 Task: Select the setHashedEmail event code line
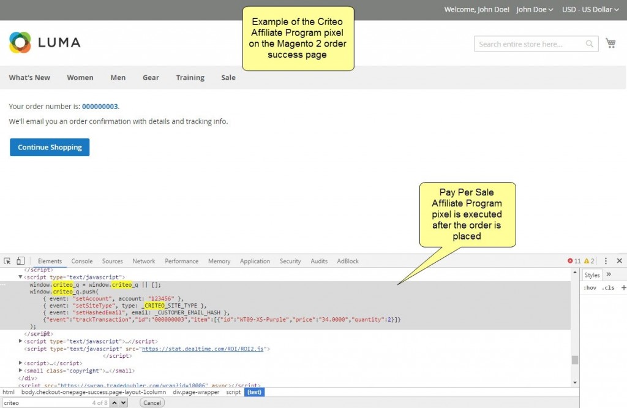pyautogui.click(x=137, y=312)
